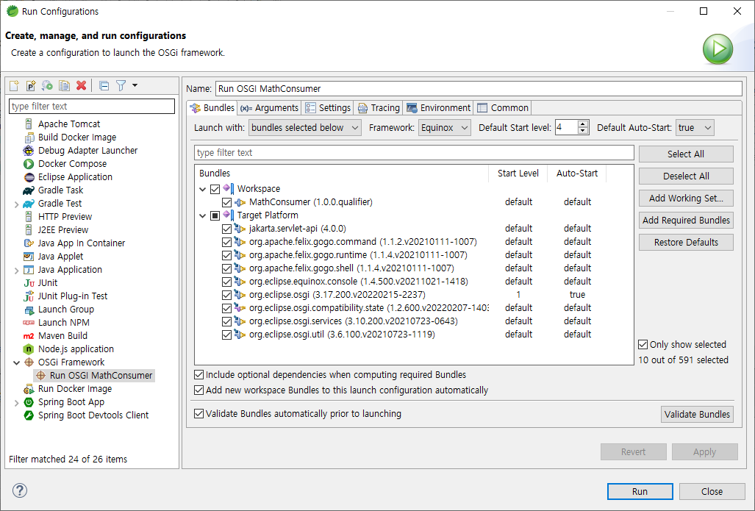Expand the Java Application node
Screen dimensions: 755x511
coord(16,270)
